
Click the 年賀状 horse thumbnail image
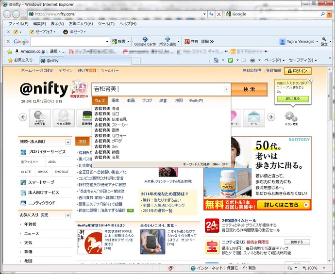tap(90, 242)
